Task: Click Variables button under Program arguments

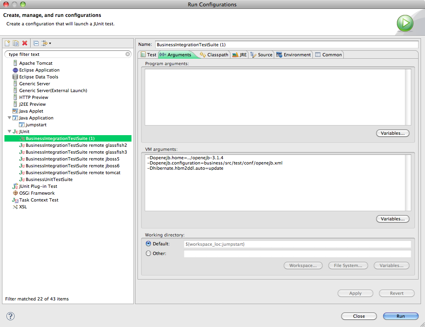Action: [x=392, y=133]
